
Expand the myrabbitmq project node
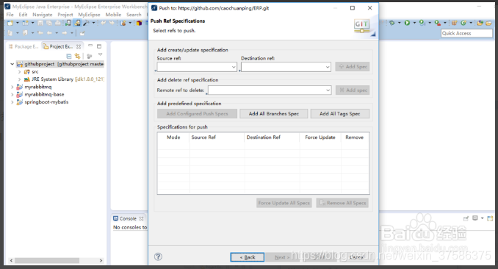pos(12,87)
